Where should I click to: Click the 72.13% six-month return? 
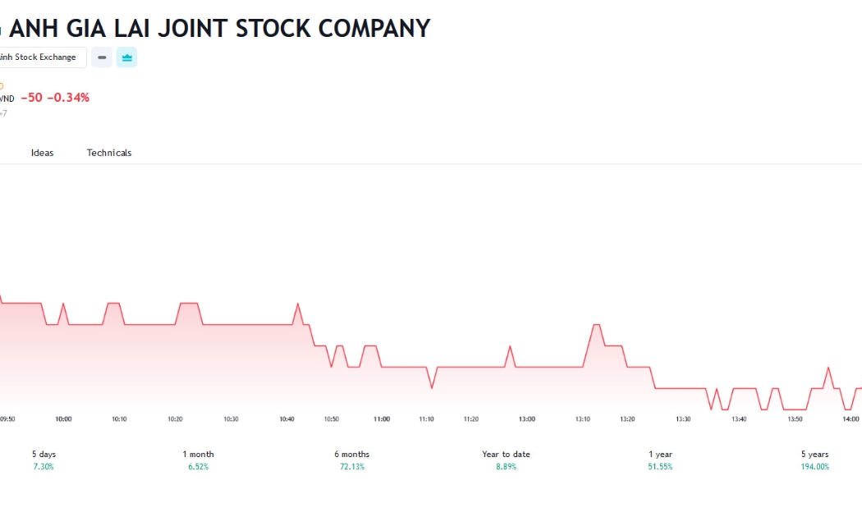(x=352, y=467)
